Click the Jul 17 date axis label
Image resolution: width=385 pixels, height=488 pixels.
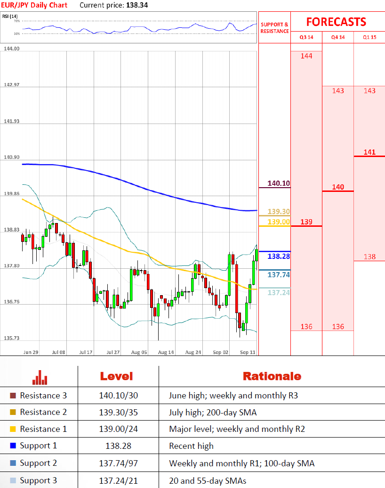[86, 352]
